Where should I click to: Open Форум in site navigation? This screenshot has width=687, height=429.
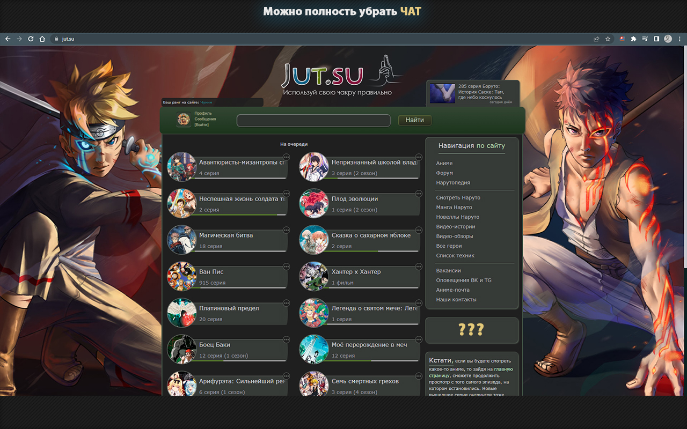(x=444, y=173)
